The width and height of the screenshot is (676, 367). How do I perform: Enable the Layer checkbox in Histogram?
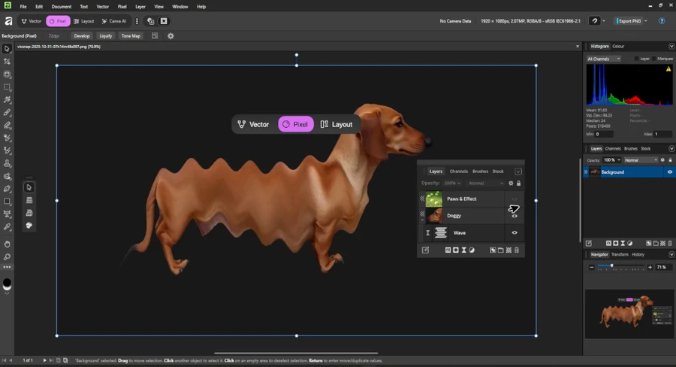(x=635, y=58)
